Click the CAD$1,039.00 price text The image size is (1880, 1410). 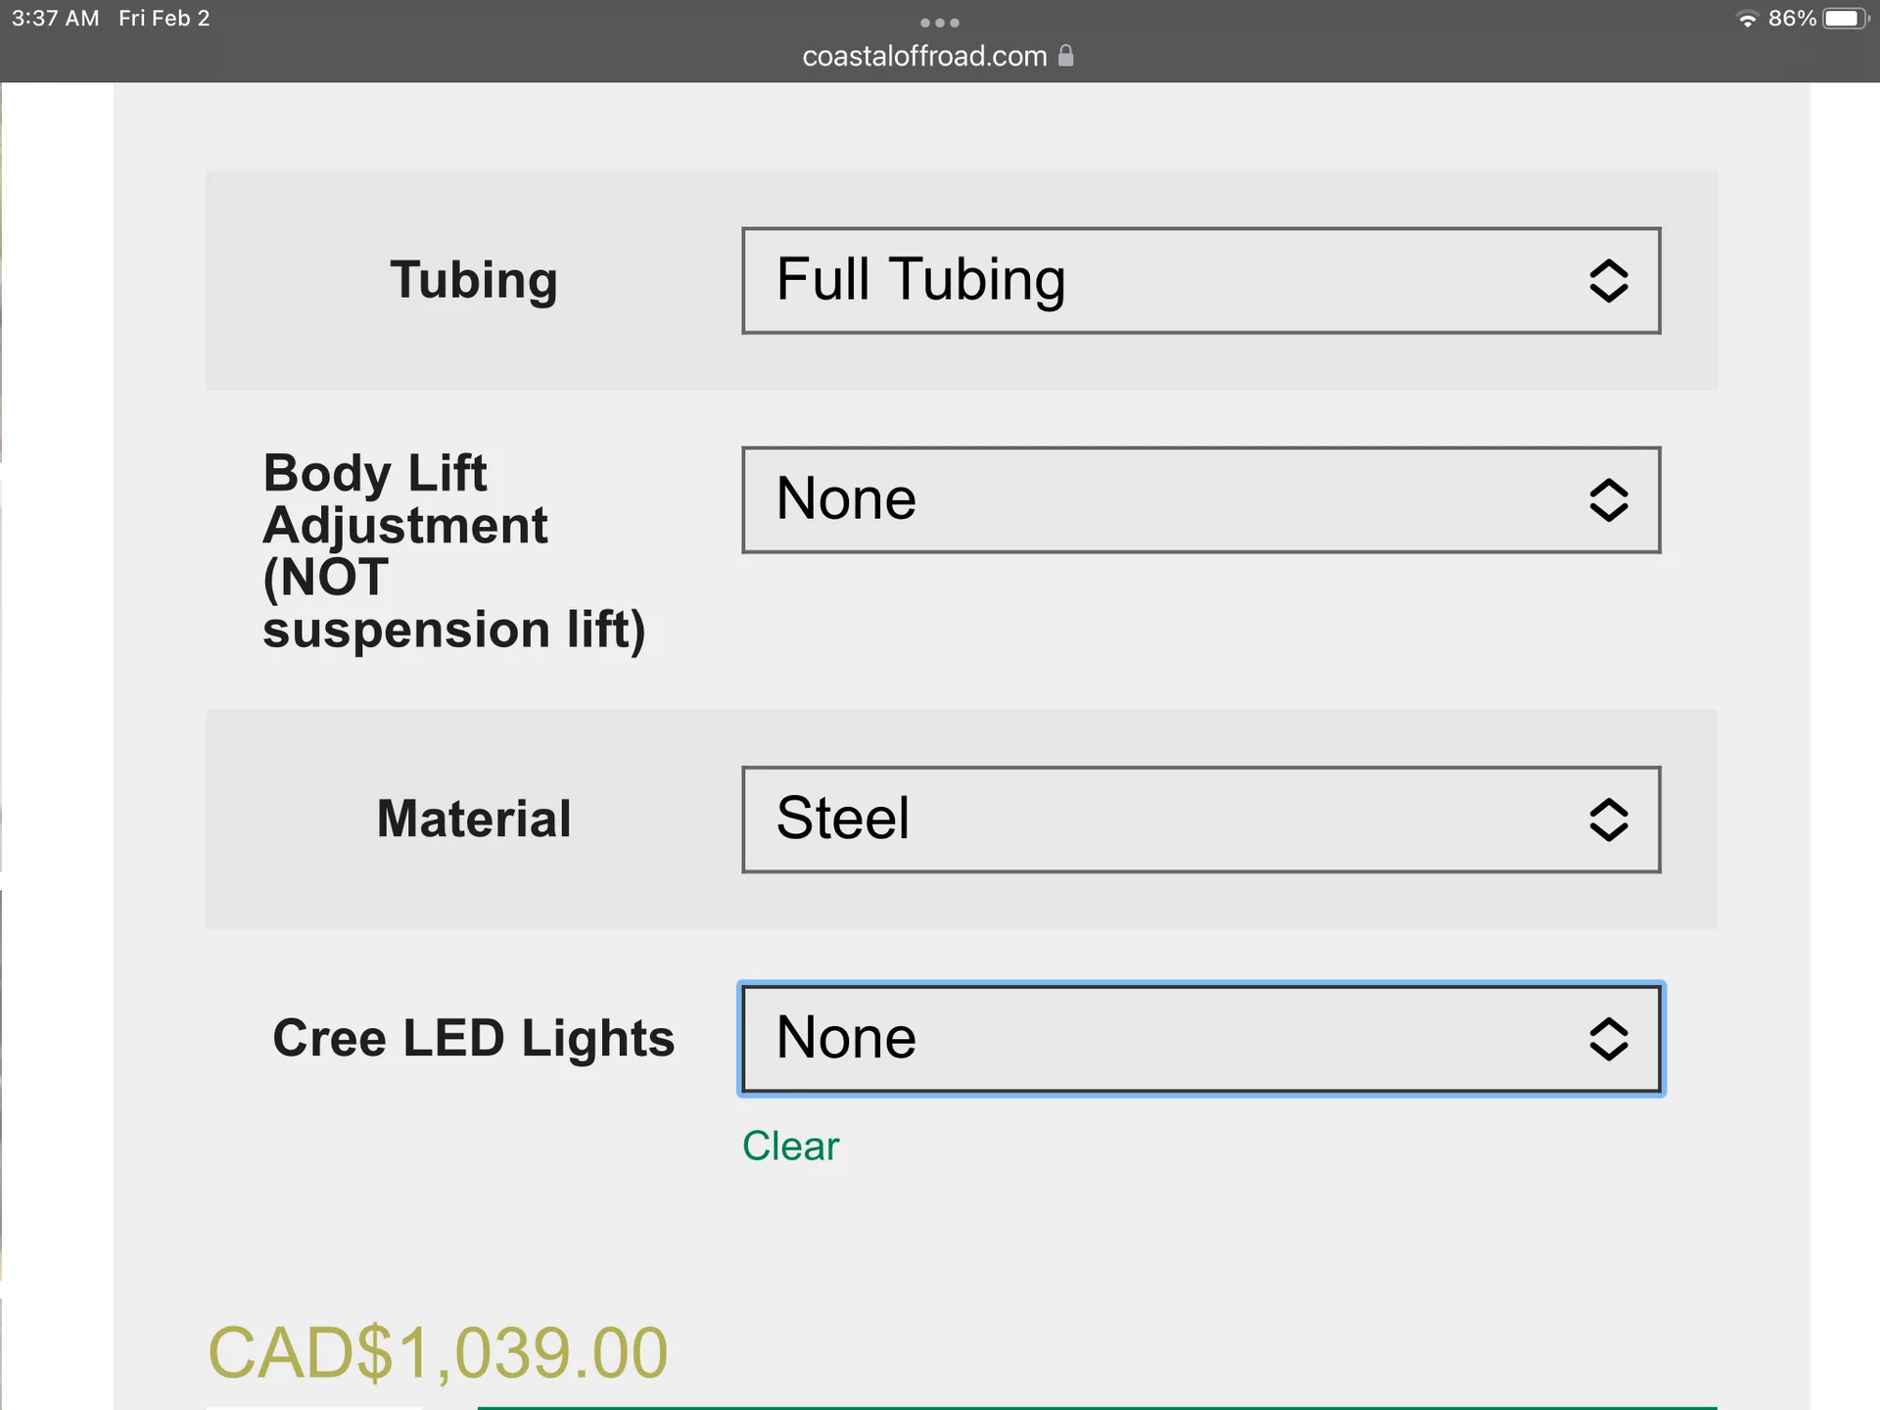tap(438, 1353)
